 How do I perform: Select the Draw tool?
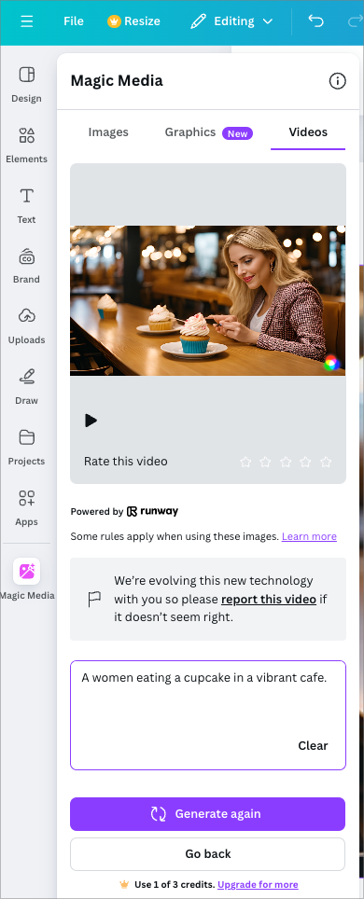(26, 386)
